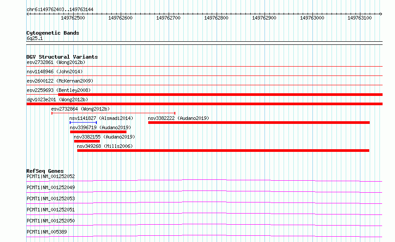This screenshot has height=242, width=395.
Task: Click the red bar under nsv3382222
Action: click(259, 123)
